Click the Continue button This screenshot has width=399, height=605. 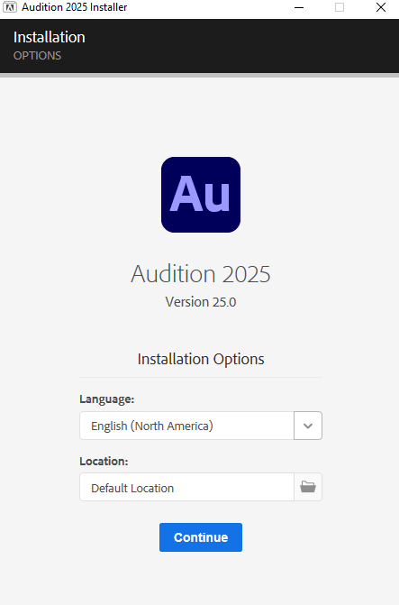(x=201, y=537)
